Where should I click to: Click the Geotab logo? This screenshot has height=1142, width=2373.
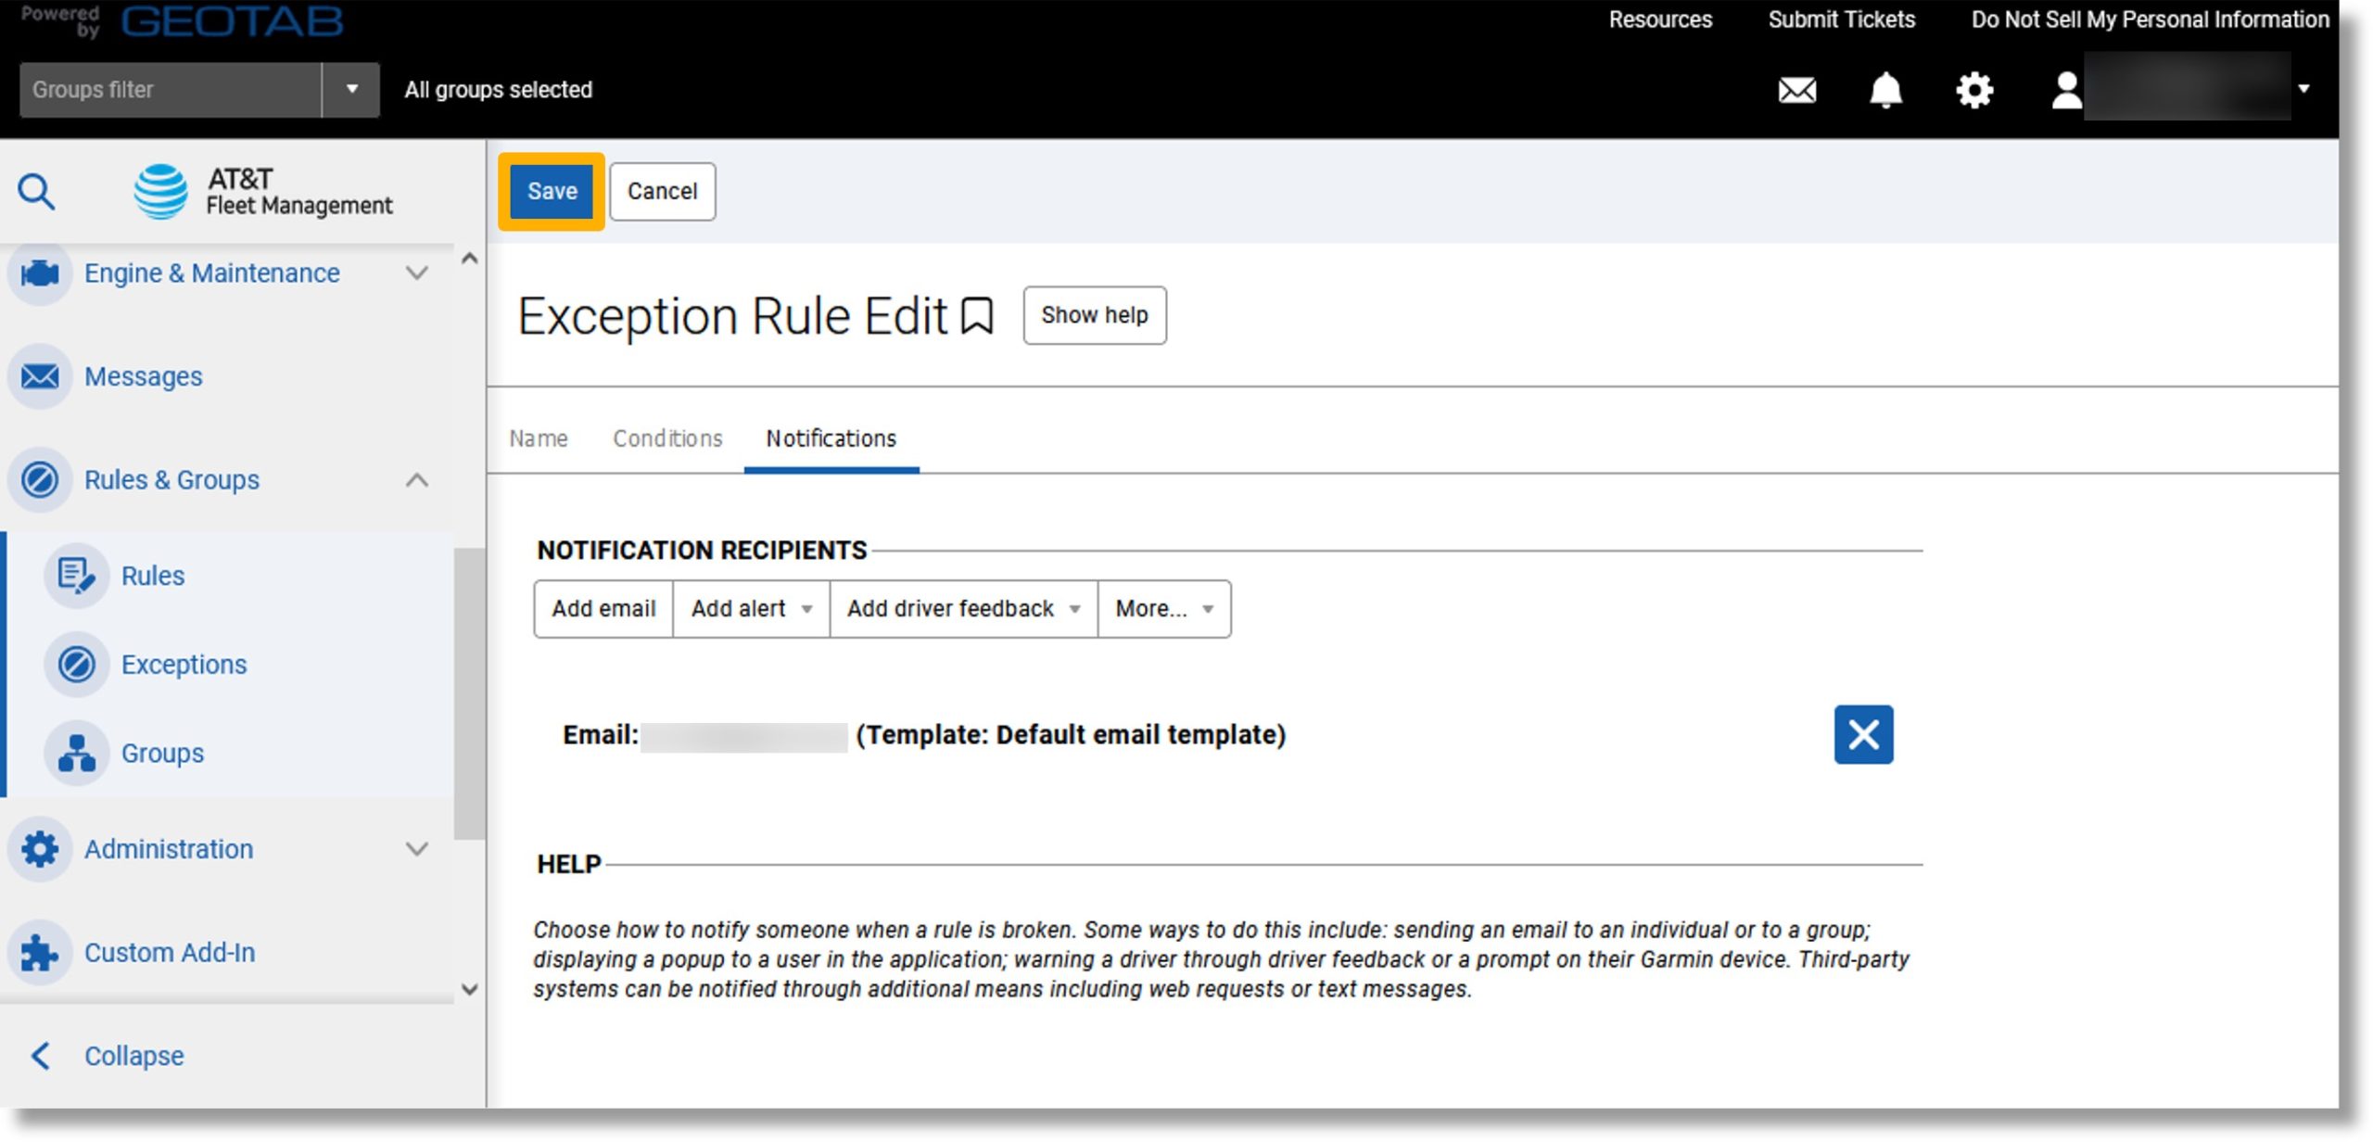[x=232, y=20]
